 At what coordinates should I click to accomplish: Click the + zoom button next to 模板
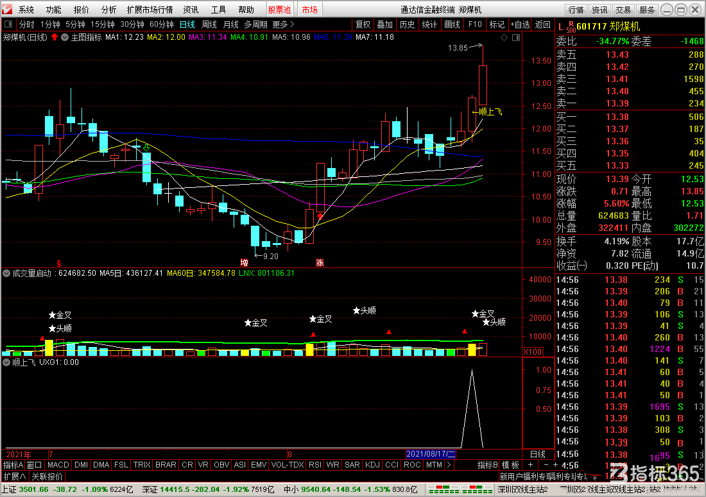pyautogui.click(x=530, y=465)
